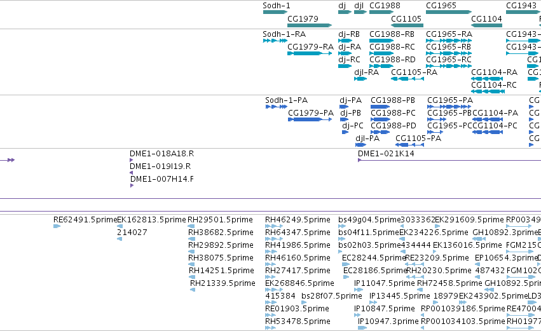
Task: Select the RH46249.5prime EST
Action: click(x=274, y=226)
